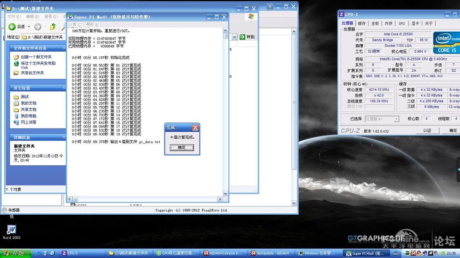Click the CPU核心温度过高 taskbar button
460x258 pixels.
pos(177,253)
